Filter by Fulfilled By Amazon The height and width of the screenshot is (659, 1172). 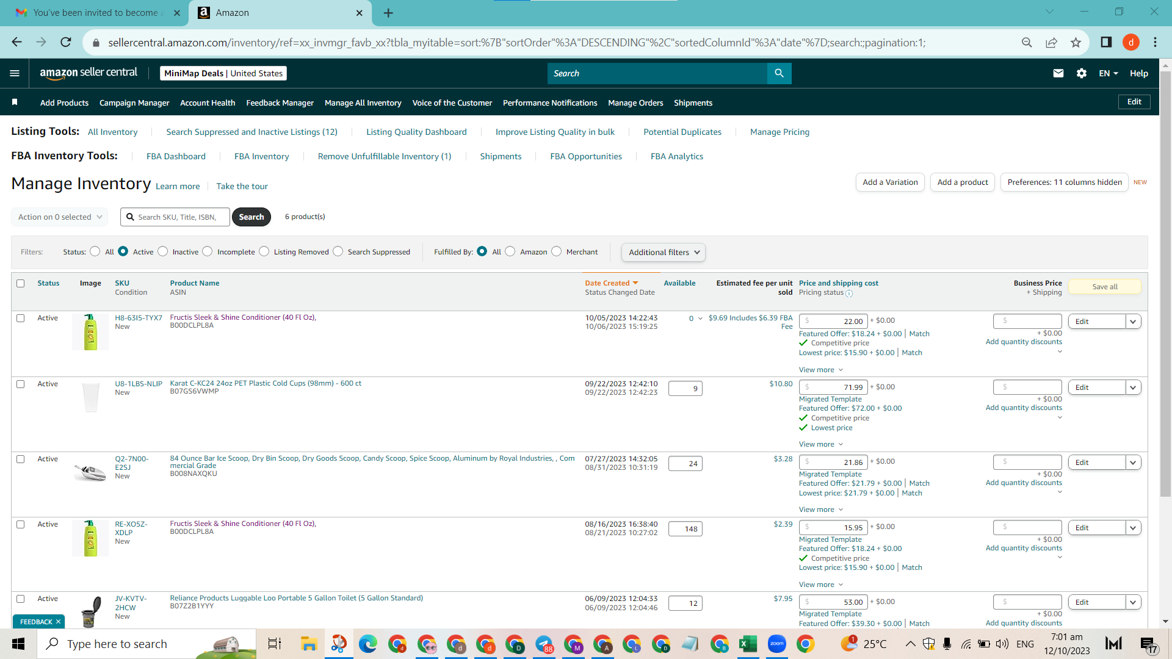(510, 251)
